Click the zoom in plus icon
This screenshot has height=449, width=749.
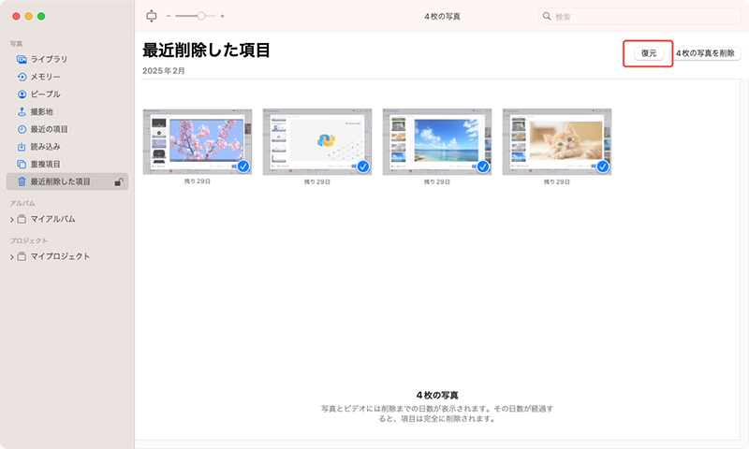point(222,16)
